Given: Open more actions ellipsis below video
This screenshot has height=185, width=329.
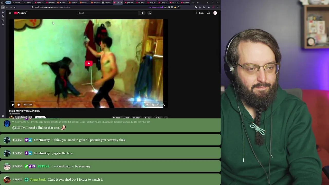Looking at the screenshot, I should tap(166, 118).
